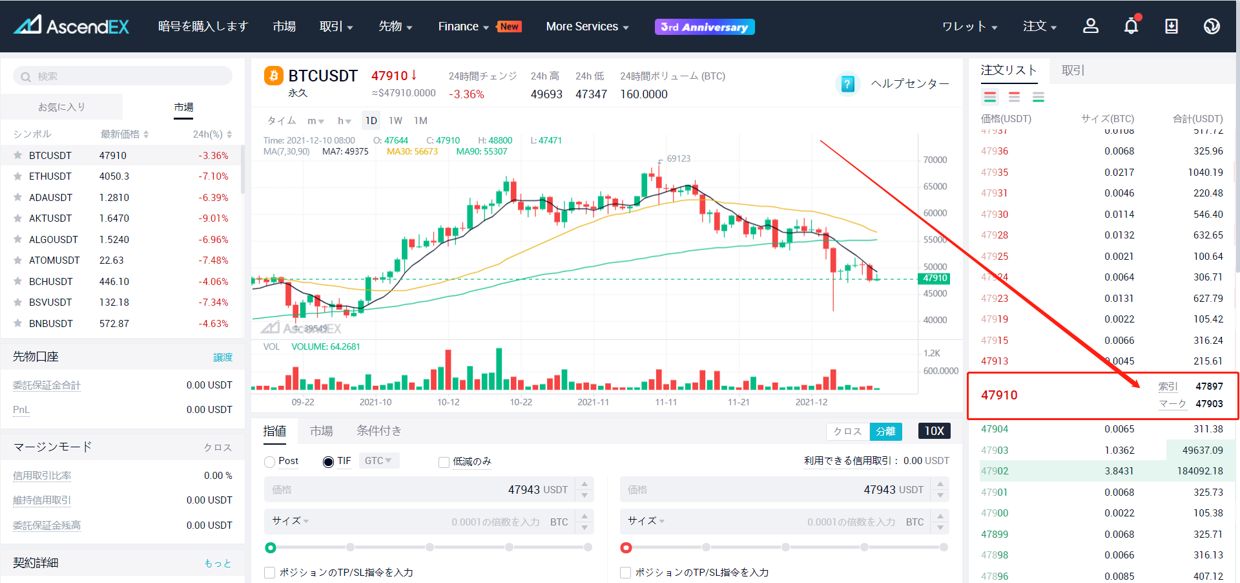Open the GTC time-in-force dropdown
The image size is (1240, 583).
click(x=379, y=461)
